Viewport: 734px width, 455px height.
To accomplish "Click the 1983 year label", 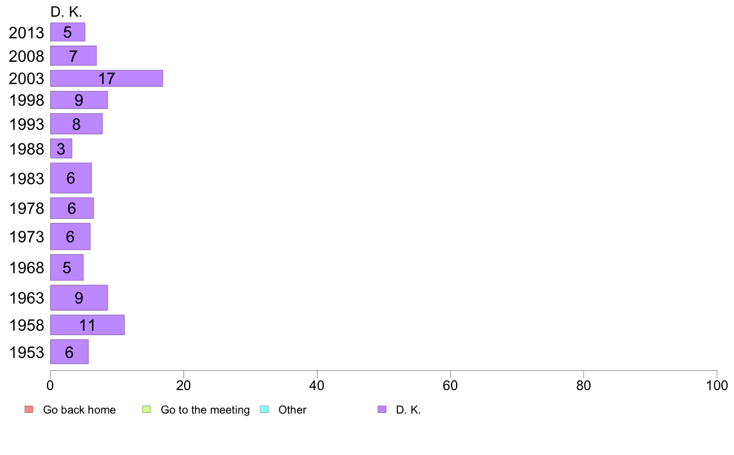I will 27,179.
